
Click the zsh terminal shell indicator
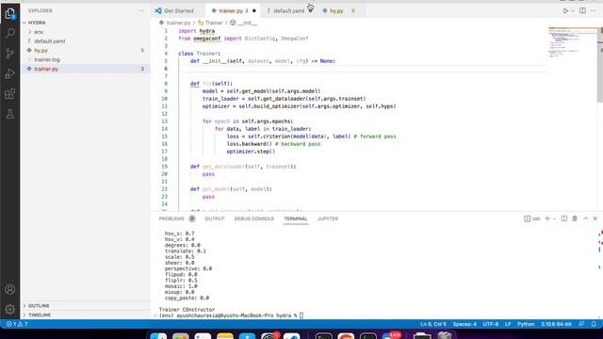click(x=532, y=218)
